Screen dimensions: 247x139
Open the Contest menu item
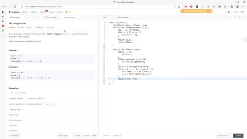point(51,12)
